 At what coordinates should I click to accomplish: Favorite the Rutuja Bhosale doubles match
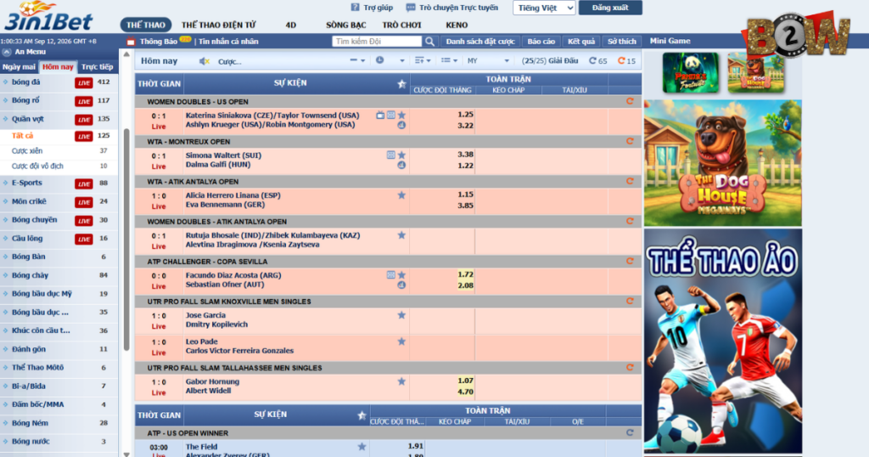401,235
